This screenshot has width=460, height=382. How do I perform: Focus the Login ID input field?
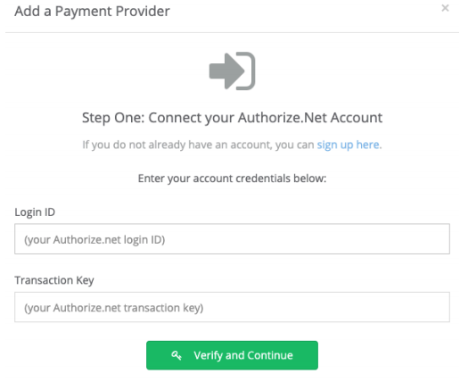coord(232,239)
